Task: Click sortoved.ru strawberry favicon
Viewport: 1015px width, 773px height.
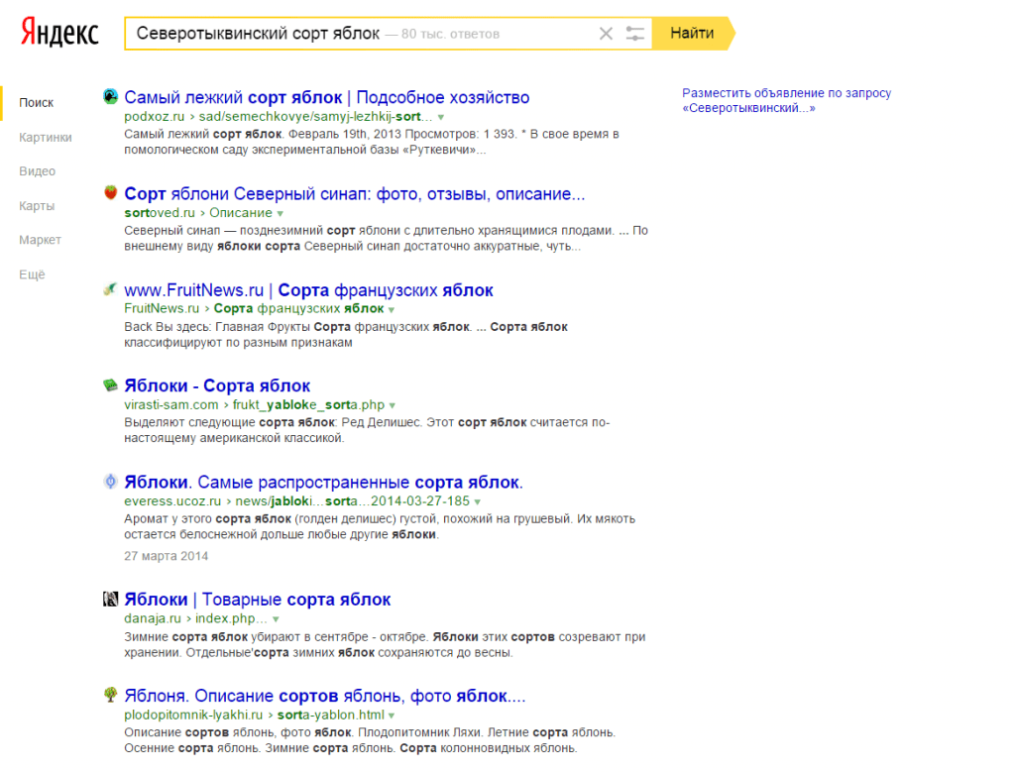Action: coord(110,192)
